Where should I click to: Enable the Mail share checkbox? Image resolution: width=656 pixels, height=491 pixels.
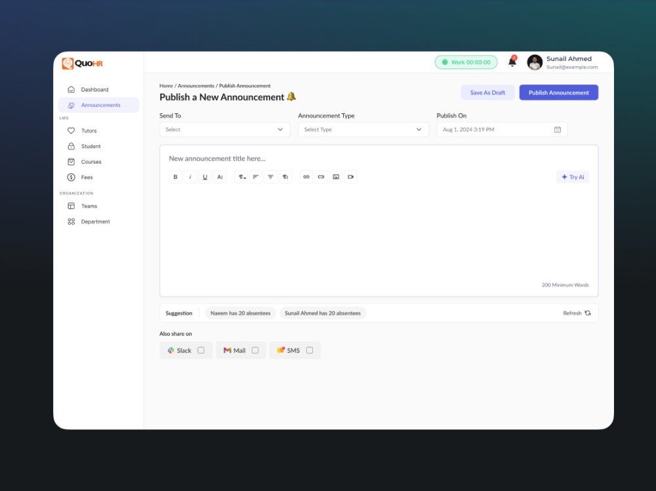point(255,350)
